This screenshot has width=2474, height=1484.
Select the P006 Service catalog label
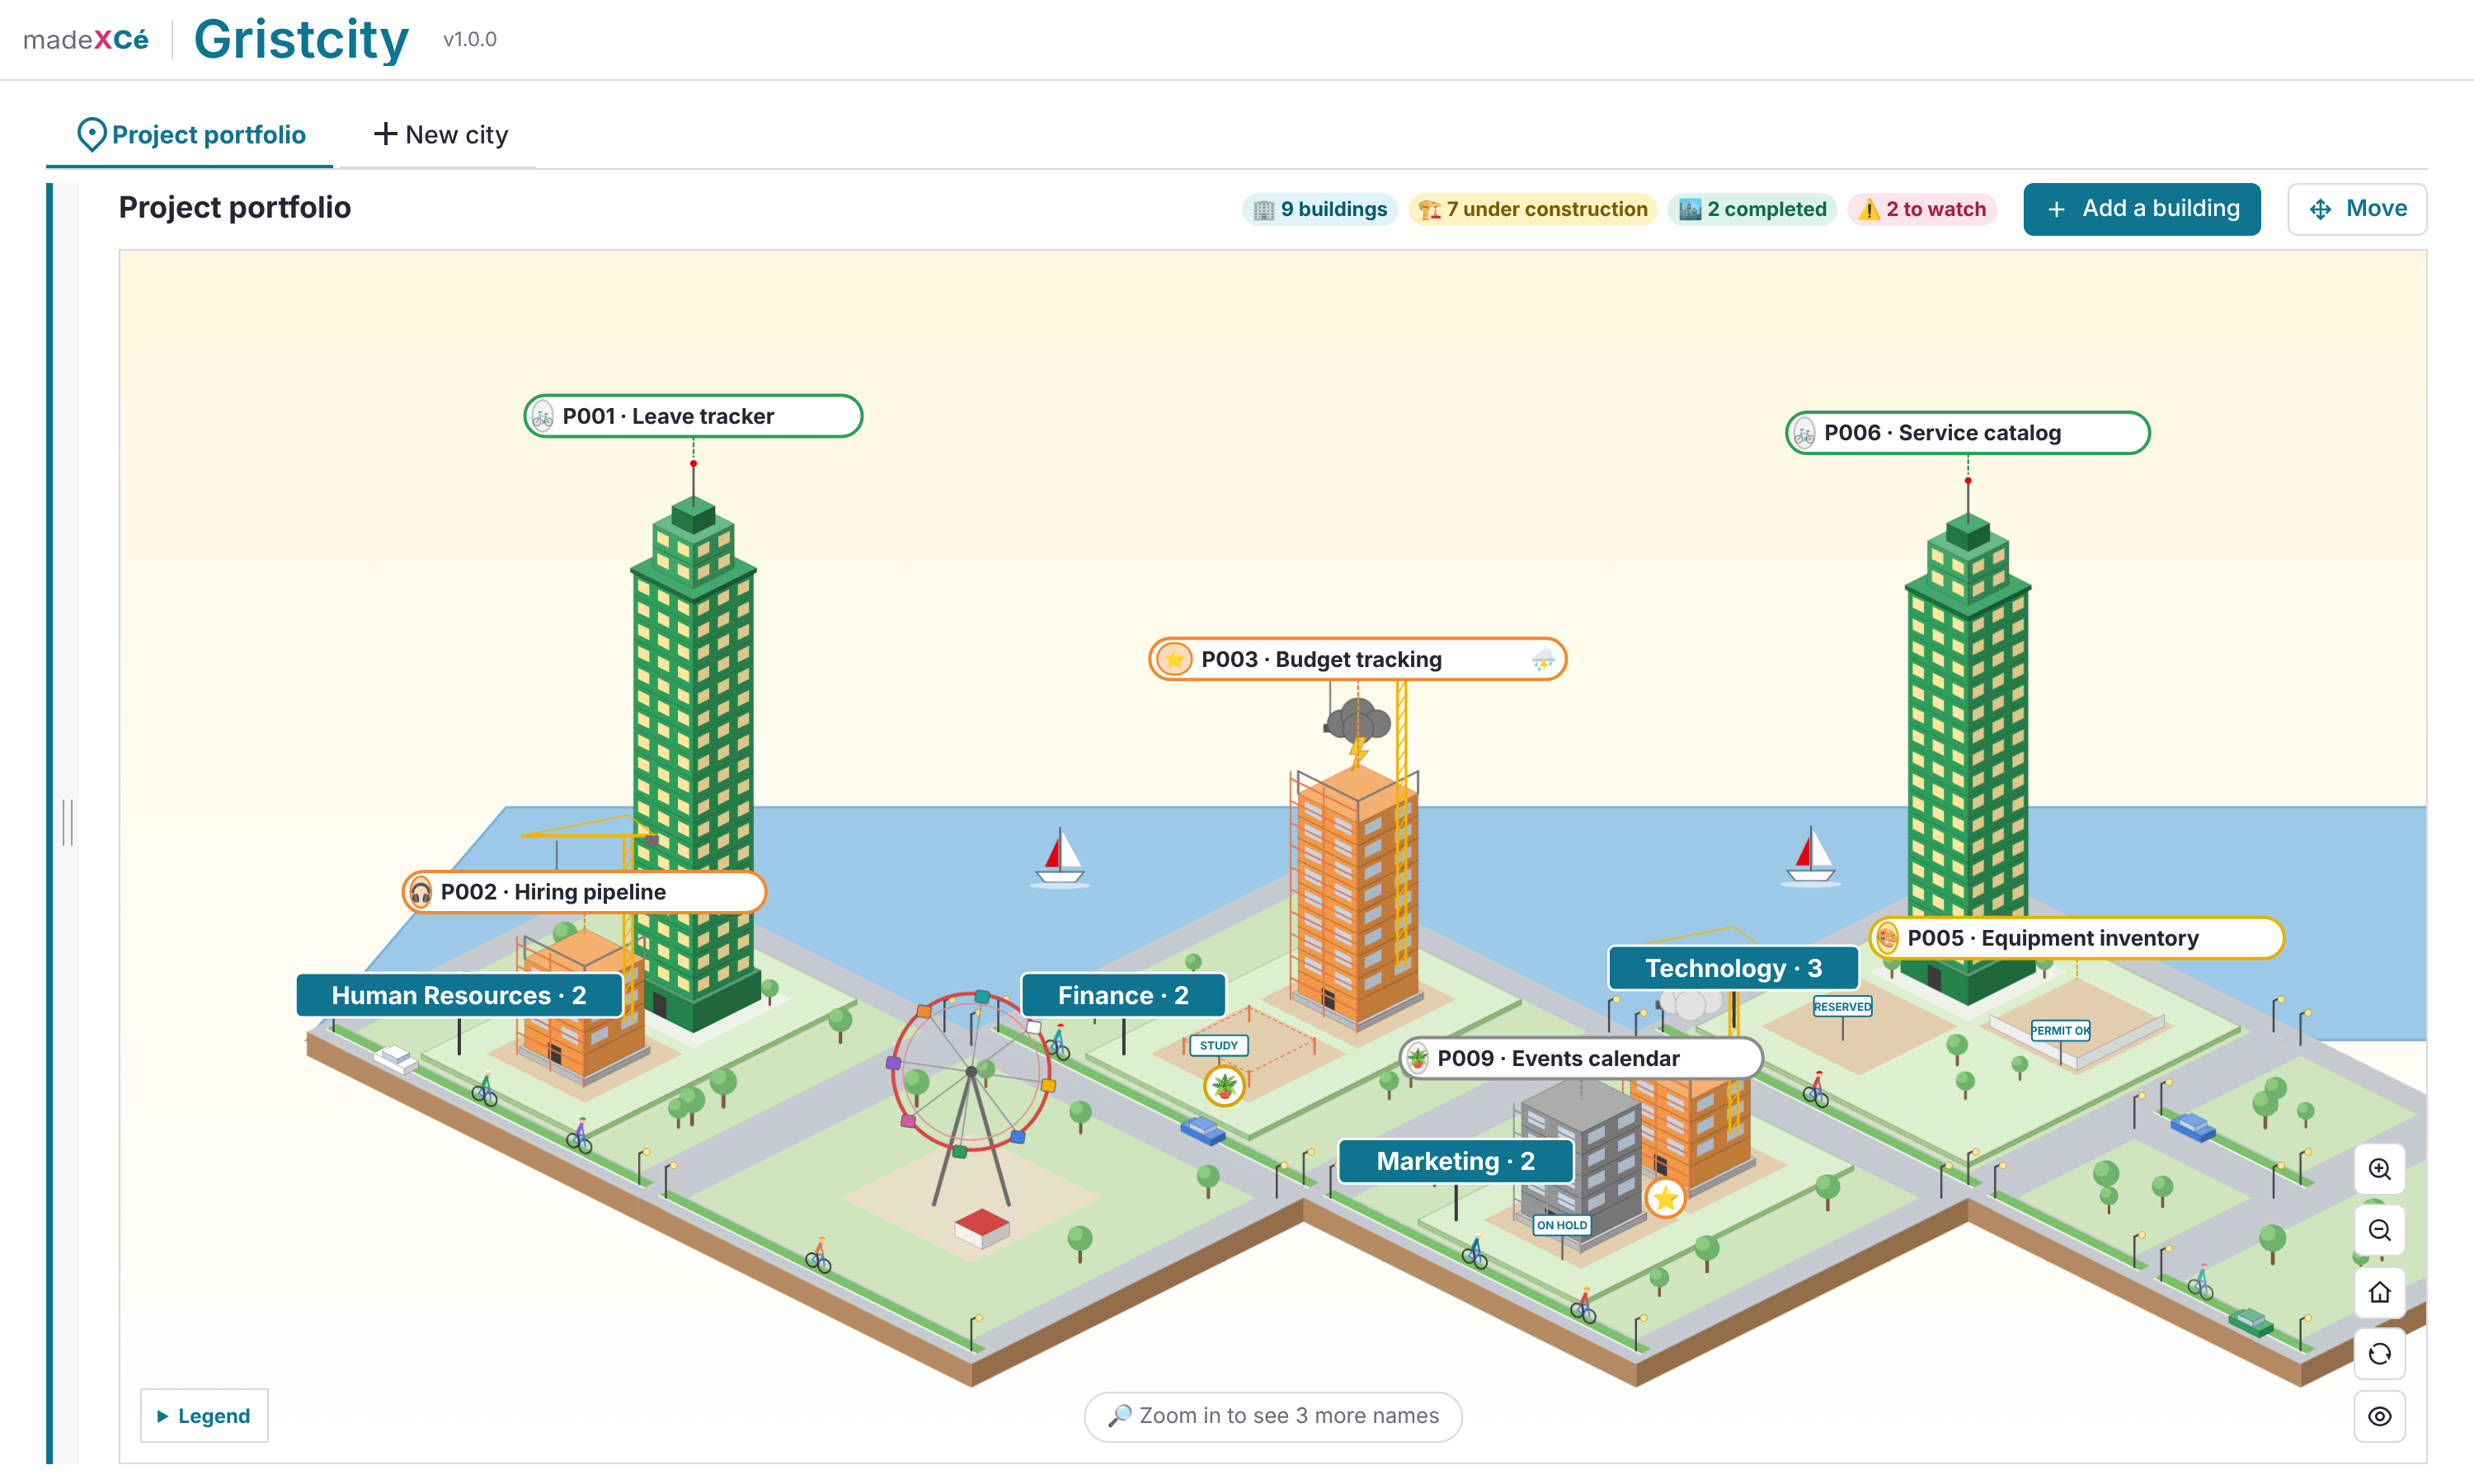[x=1967, y=433]
